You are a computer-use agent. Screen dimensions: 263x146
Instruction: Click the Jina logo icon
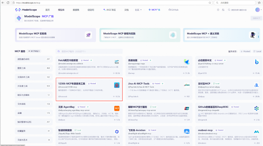click(187, 85)
